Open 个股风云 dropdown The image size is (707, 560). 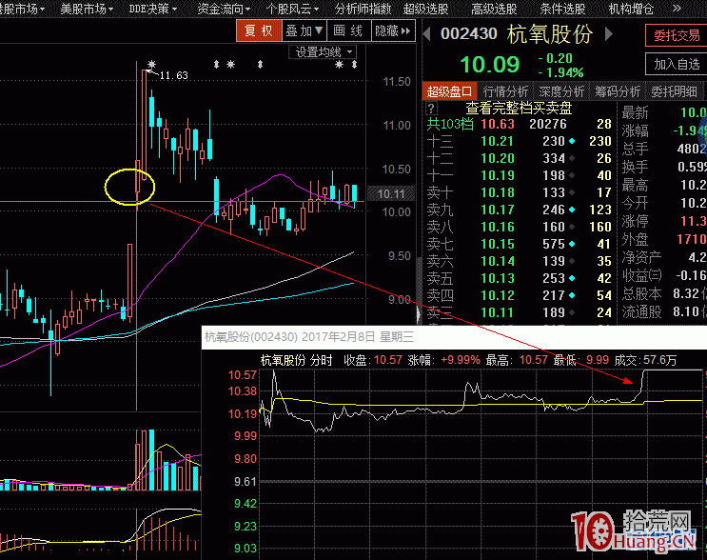pos(292,9)
